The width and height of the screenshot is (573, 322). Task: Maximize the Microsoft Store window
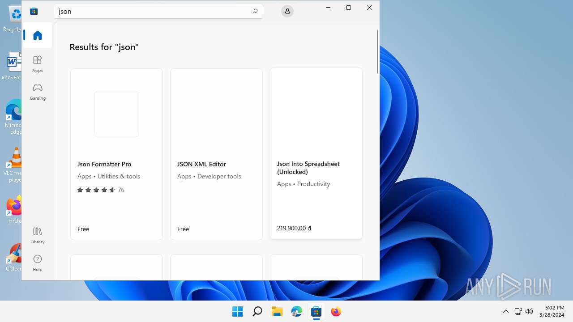(349, 8)
